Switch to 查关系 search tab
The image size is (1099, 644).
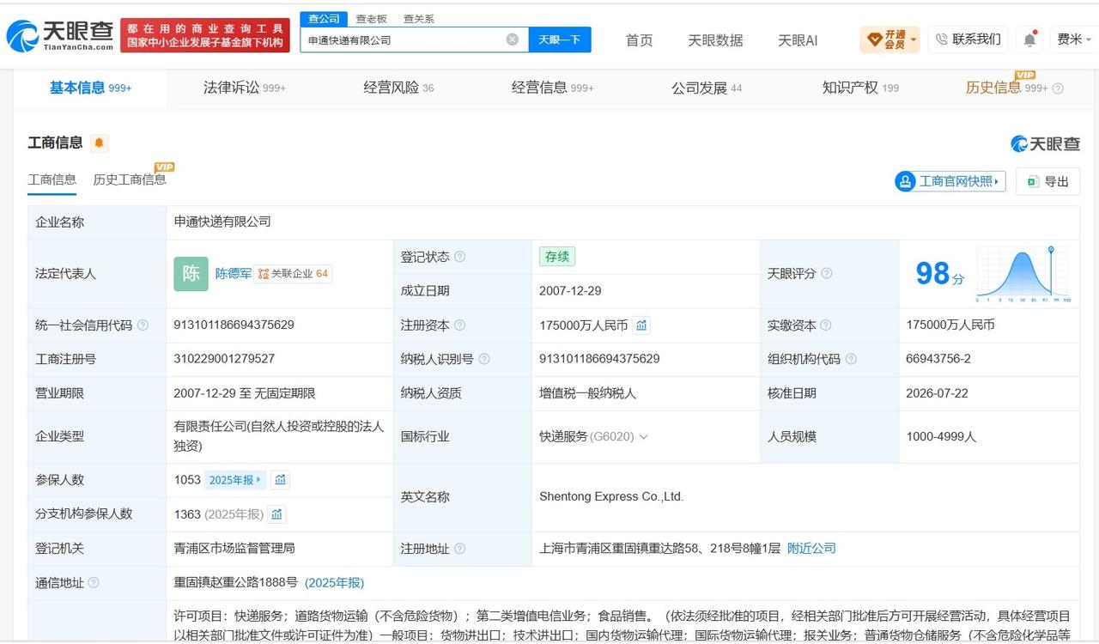pos(419,19)
